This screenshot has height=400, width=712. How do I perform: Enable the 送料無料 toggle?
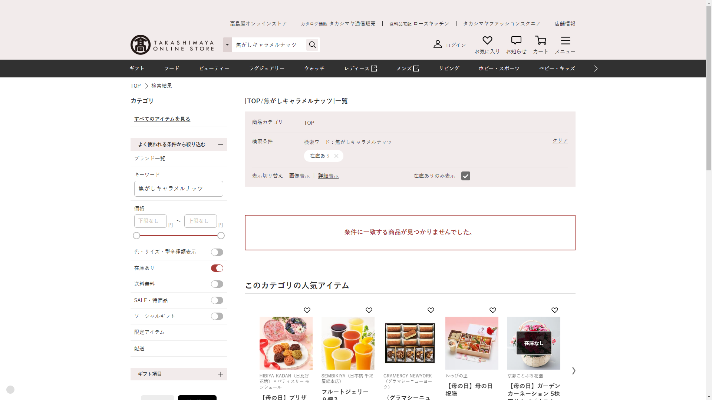tap(217, 284)
